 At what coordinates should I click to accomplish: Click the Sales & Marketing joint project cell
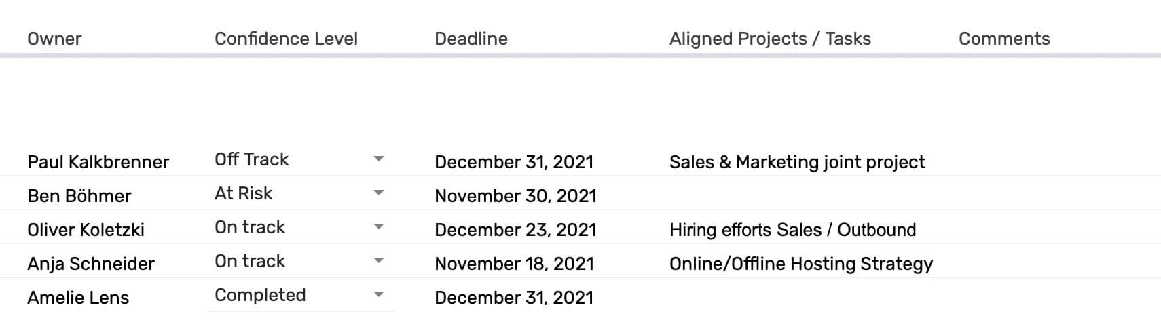(797, 162)
